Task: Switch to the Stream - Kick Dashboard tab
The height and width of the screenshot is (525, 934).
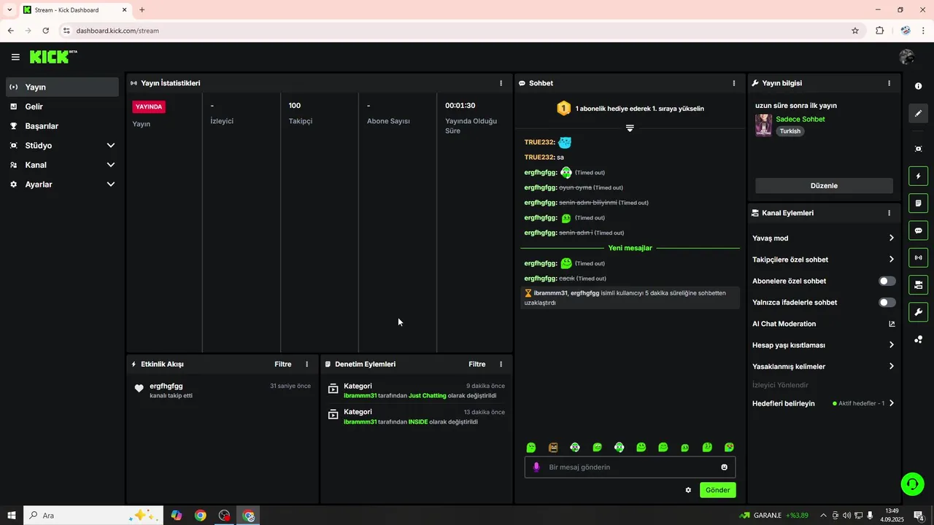Action: tap(74, 10)
